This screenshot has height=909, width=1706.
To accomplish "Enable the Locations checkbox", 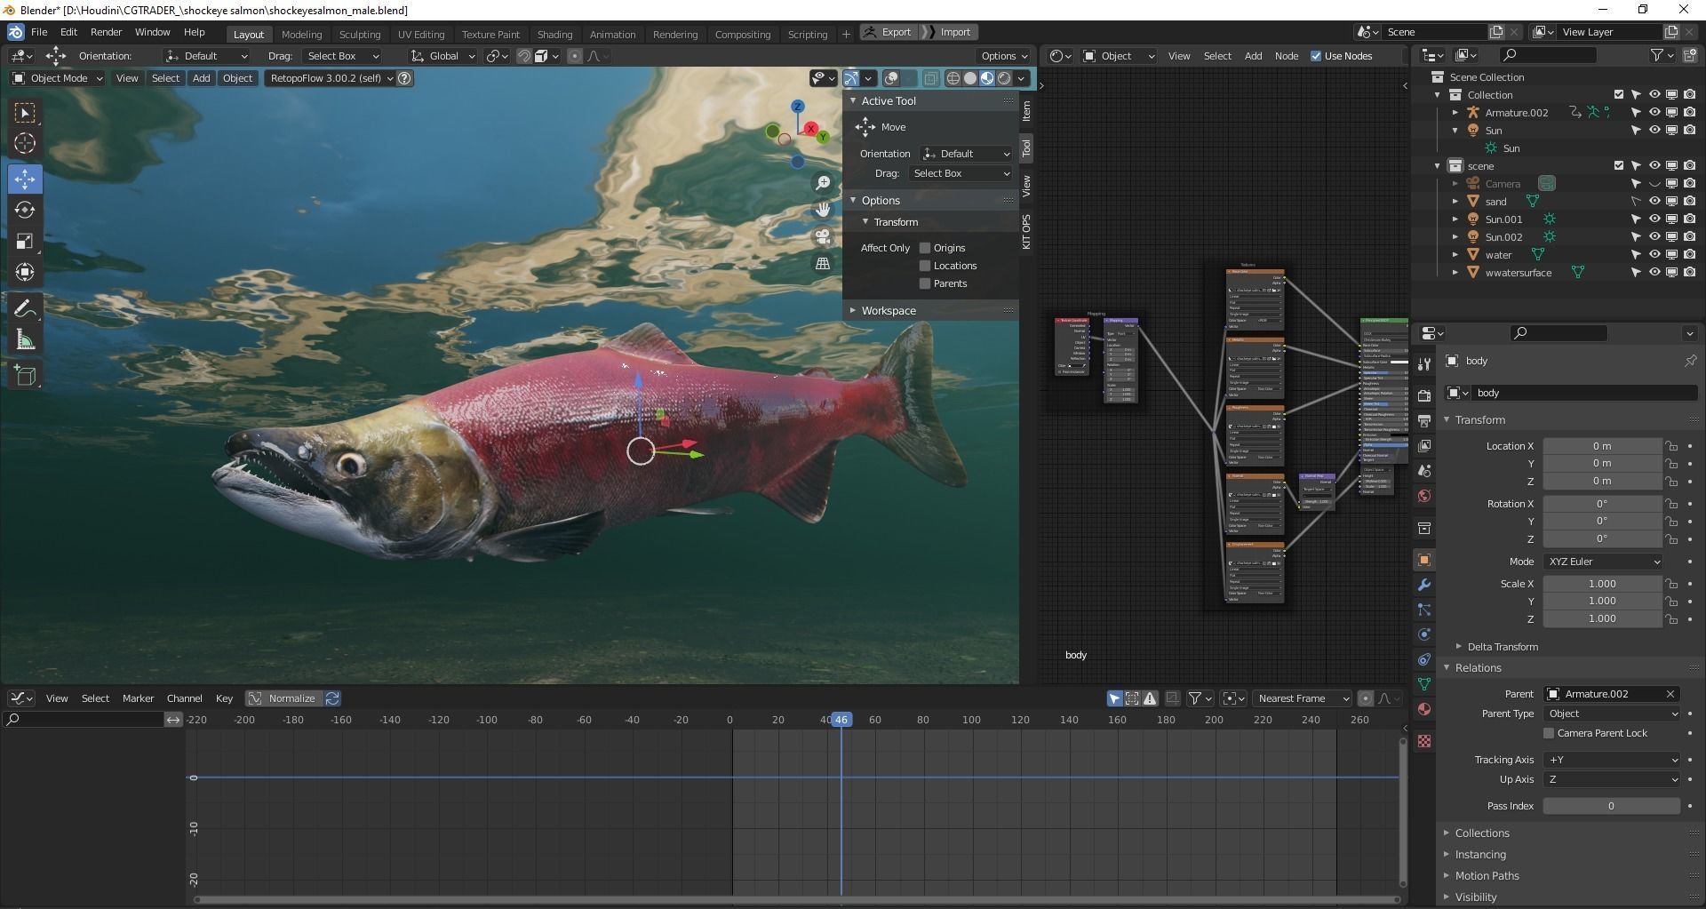I will point(925,266).
